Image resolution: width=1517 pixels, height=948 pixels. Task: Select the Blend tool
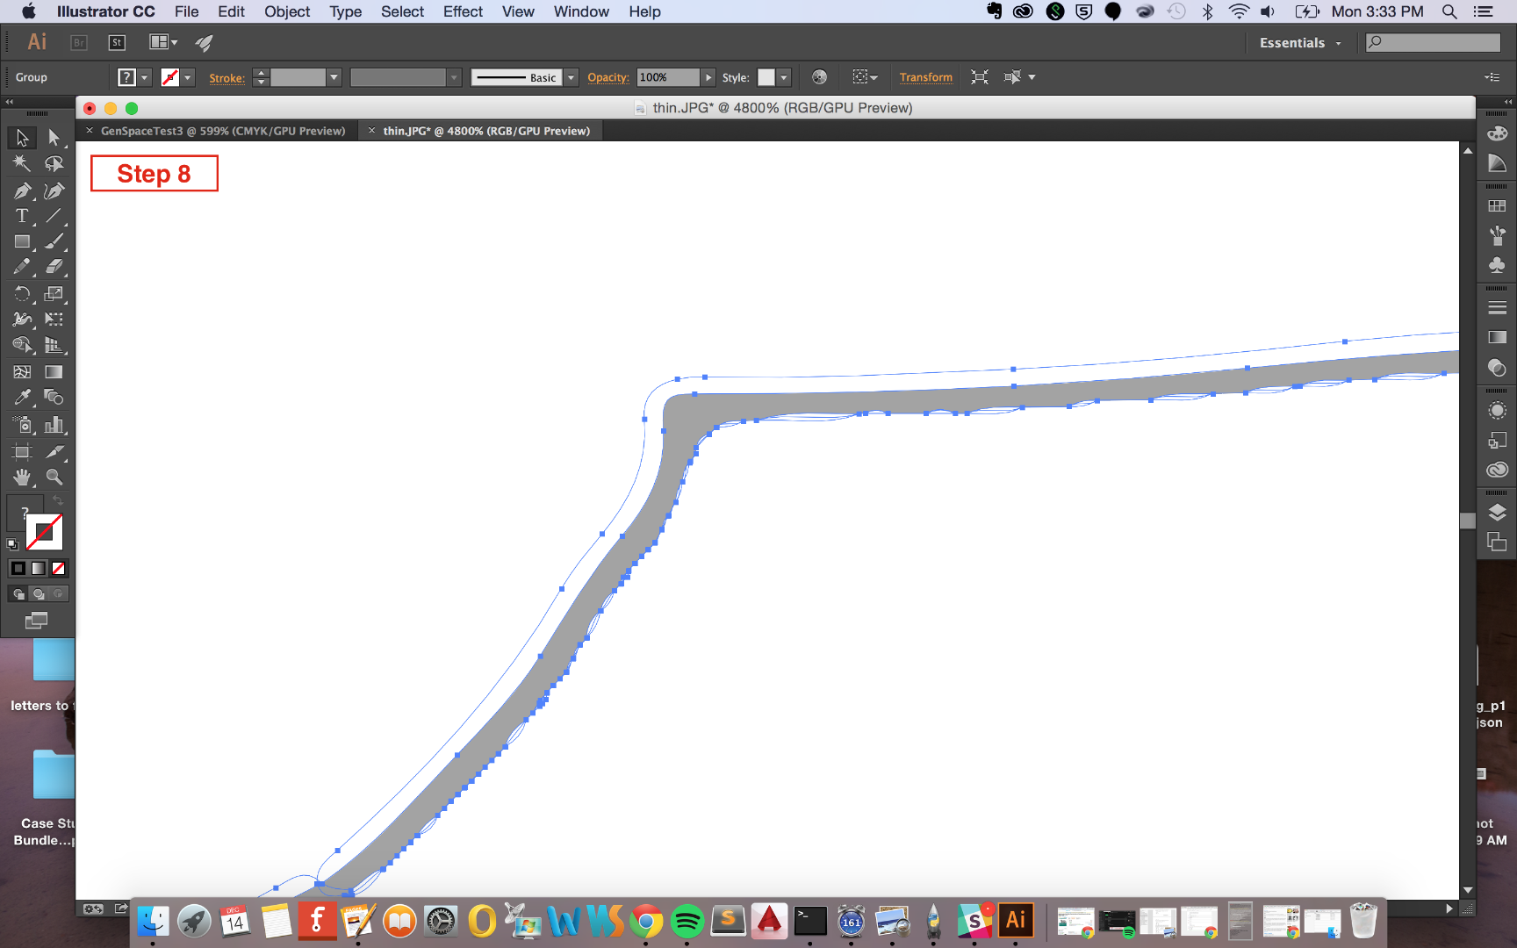(x=54, y=398)
